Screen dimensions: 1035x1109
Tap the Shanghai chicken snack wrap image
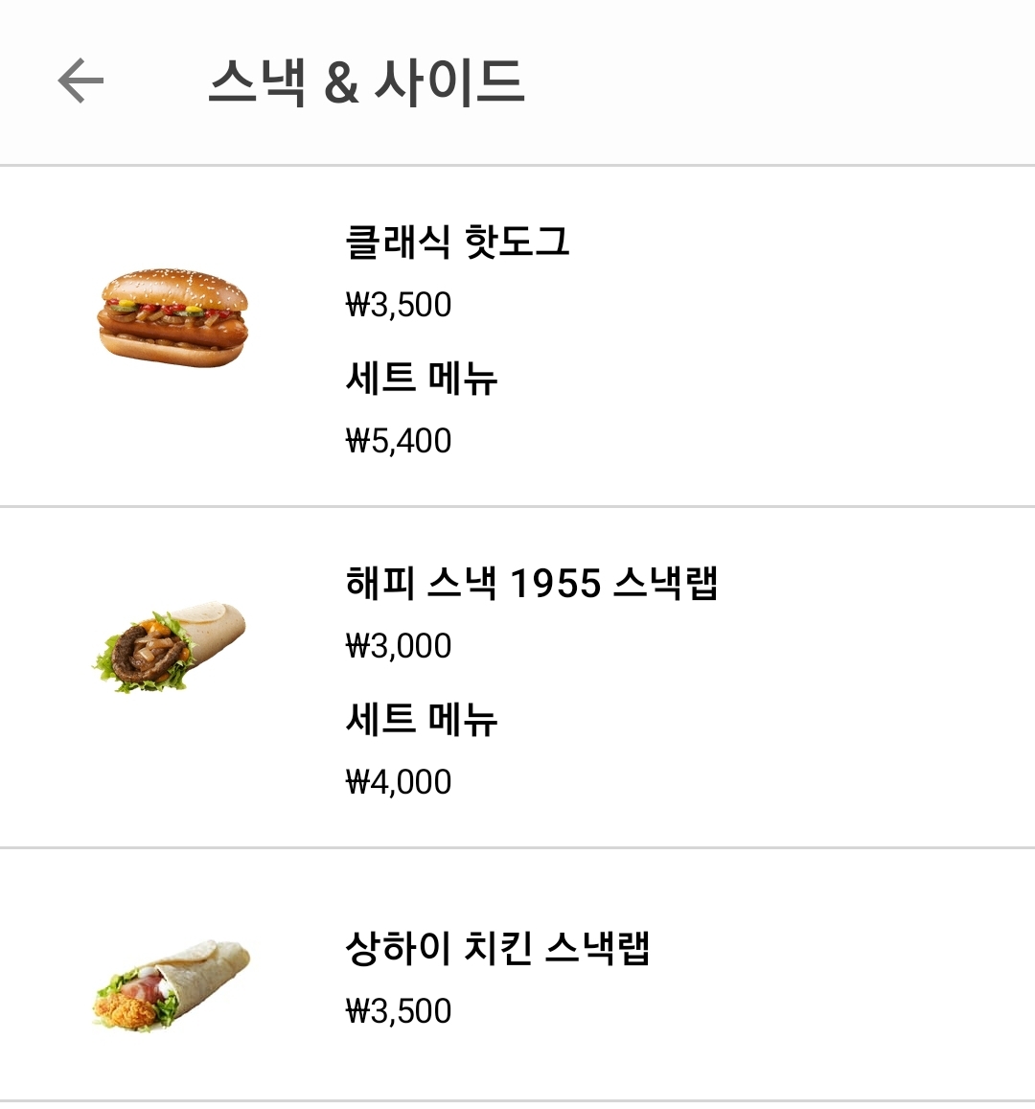[x=172, y=985]
